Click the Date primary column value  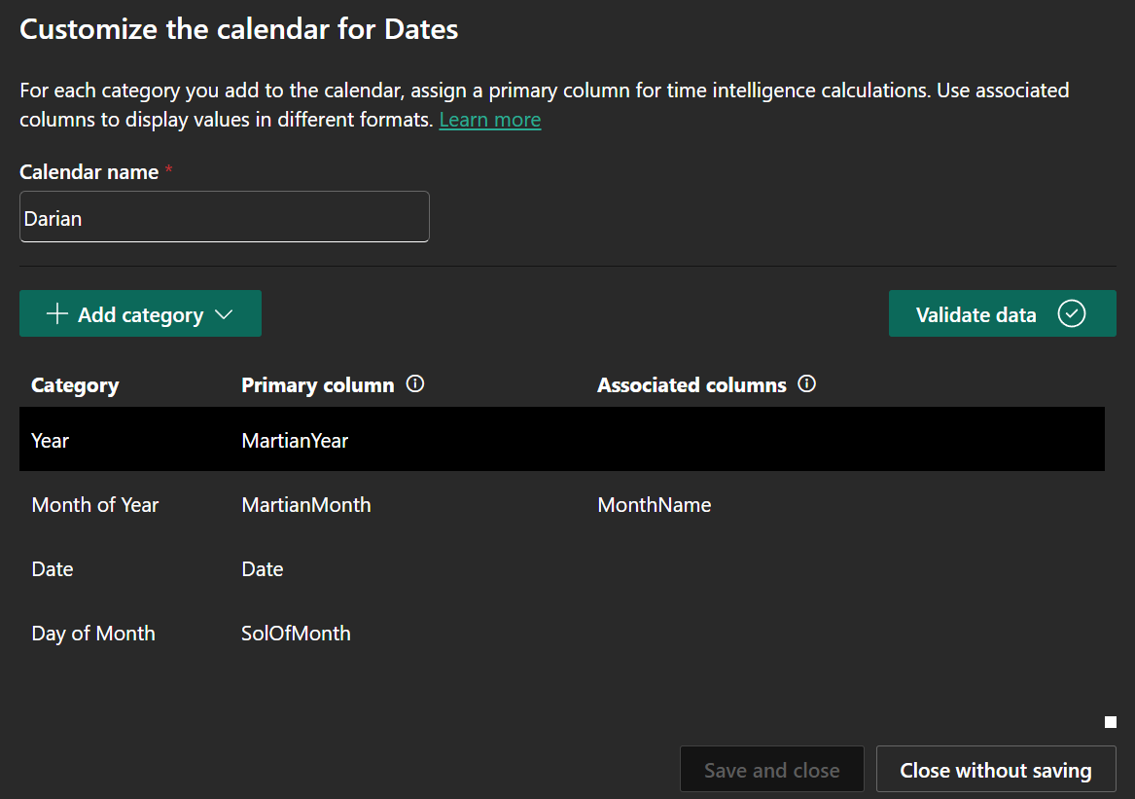tap(263, 569)
